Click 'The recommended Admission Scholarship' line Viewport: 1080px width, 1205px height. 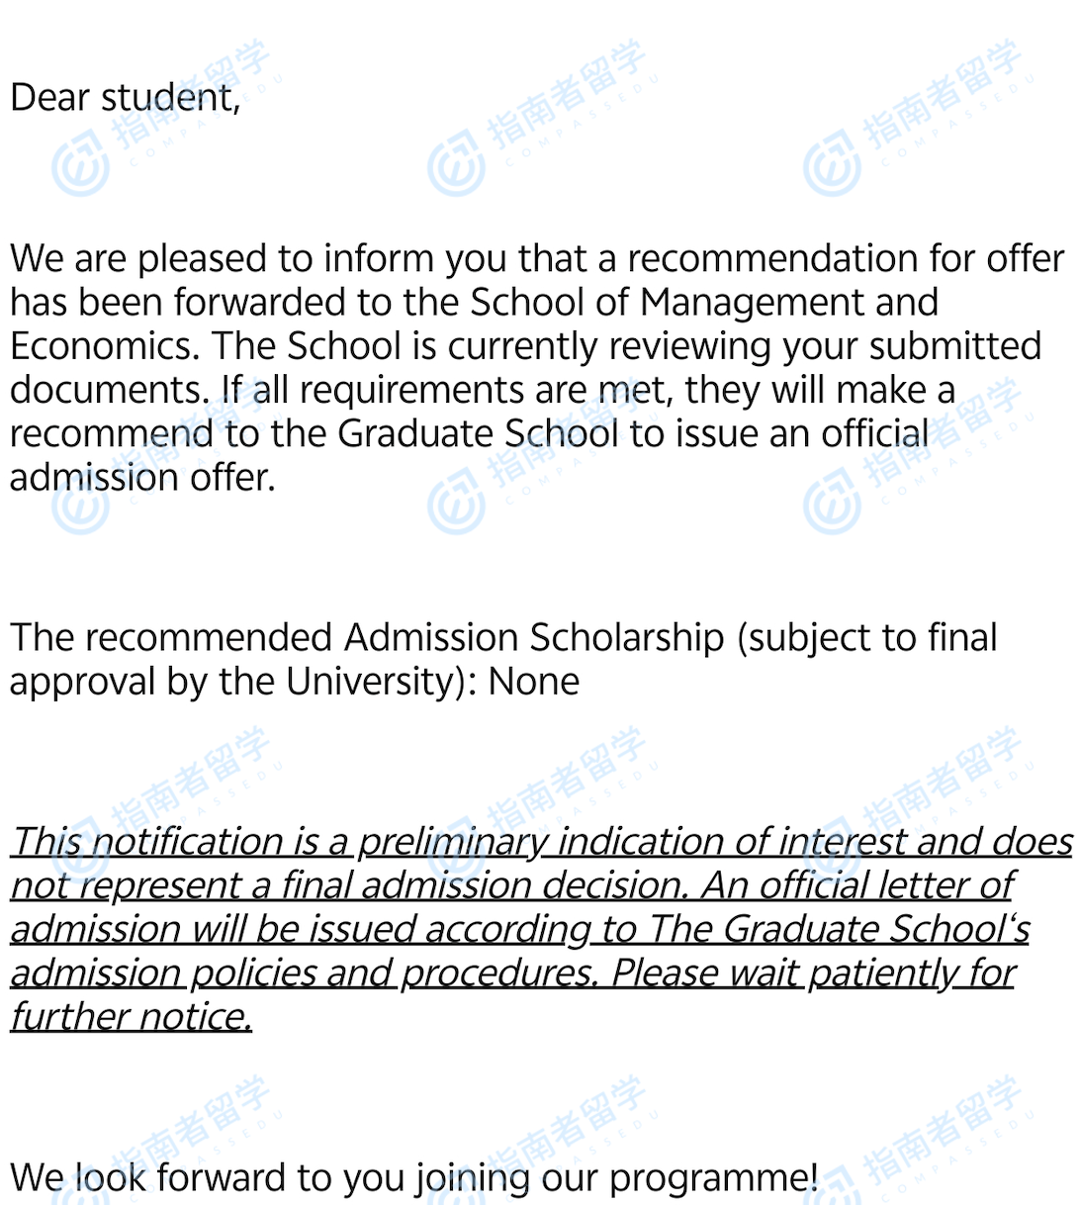tap(366, 638)
